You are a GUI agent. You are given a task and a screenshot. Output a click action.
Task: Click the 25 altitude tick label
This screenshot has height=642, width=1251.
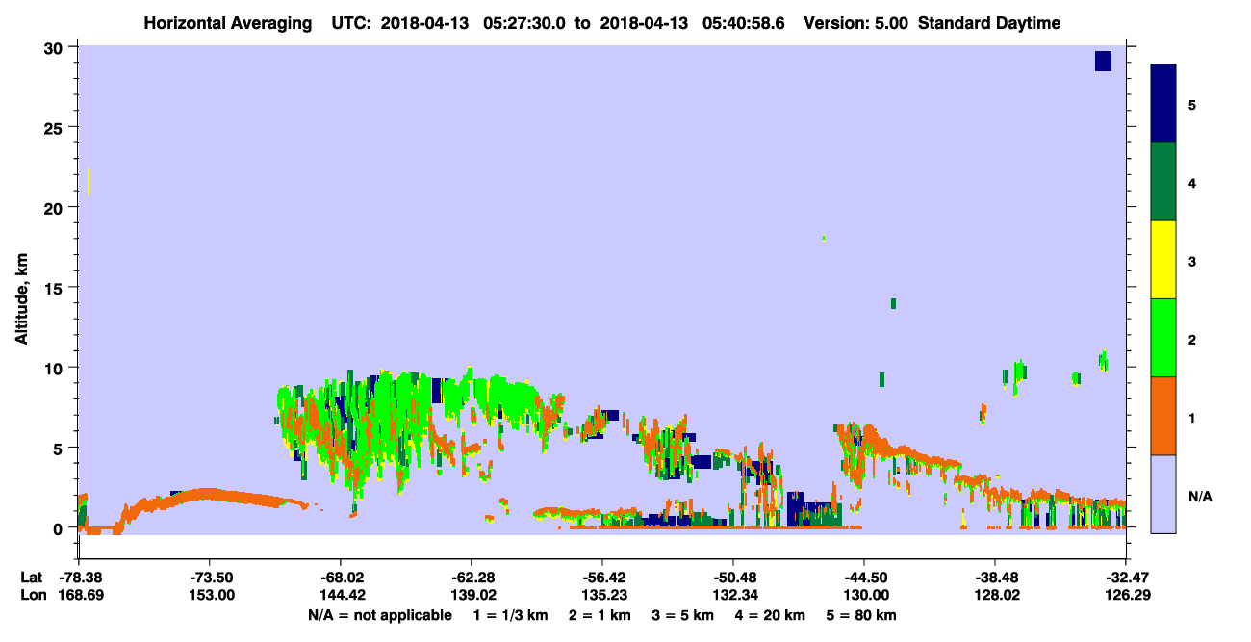coord(56,128)
